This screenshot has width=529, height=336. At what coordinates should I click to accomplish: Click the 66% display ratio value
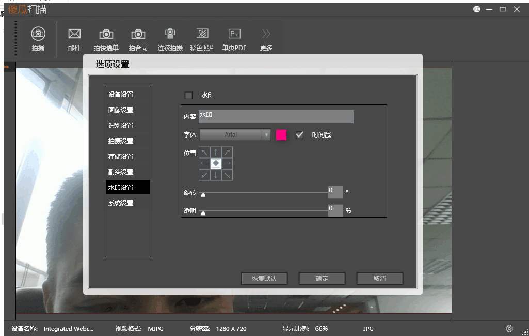pyautogui.click(x=322, y=329)
